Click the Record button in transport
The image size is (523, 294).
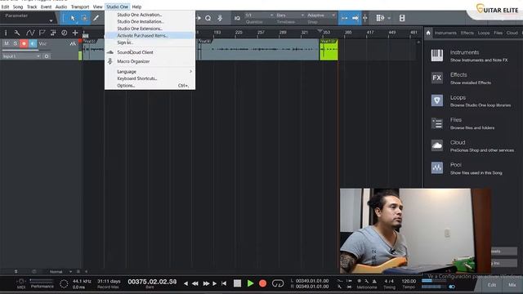[263, 283]
